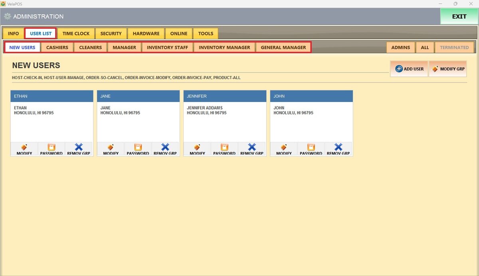Click Jane's Modify pencil icon

pos(111,147)
